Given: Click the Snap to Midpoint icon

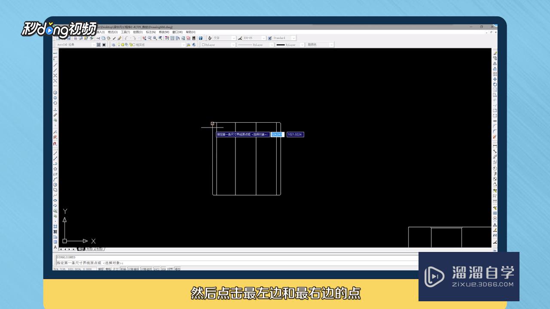Looking at the screenshot, I should click(x=55, y=70).
